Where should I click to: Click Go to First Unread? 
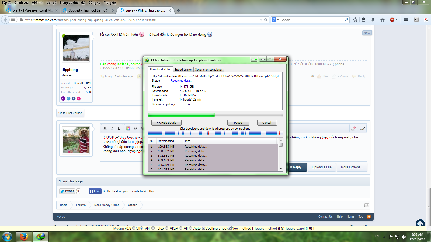pos(70,113)
